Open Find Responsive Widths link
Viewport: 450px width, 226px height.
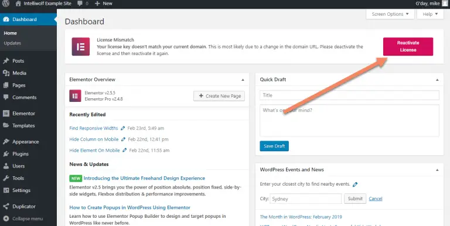tap(94, 128)
